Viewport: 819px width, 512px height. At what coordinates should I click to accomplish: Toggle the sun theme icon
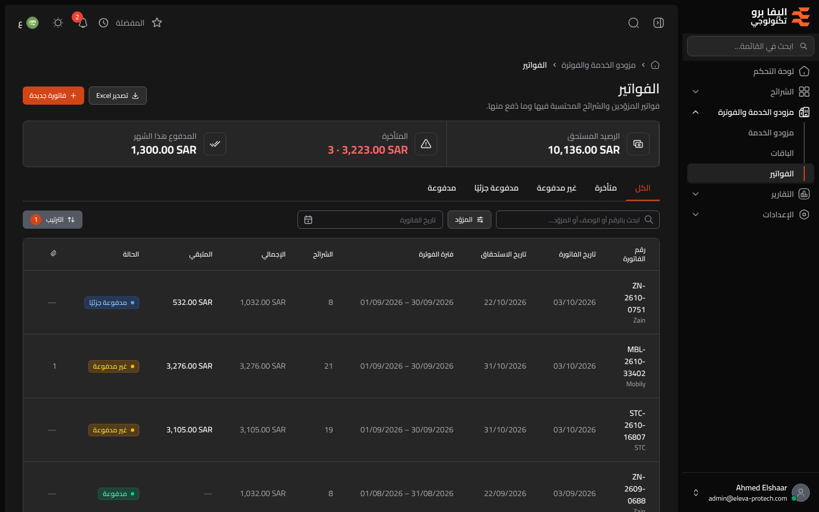click(58, 23)
